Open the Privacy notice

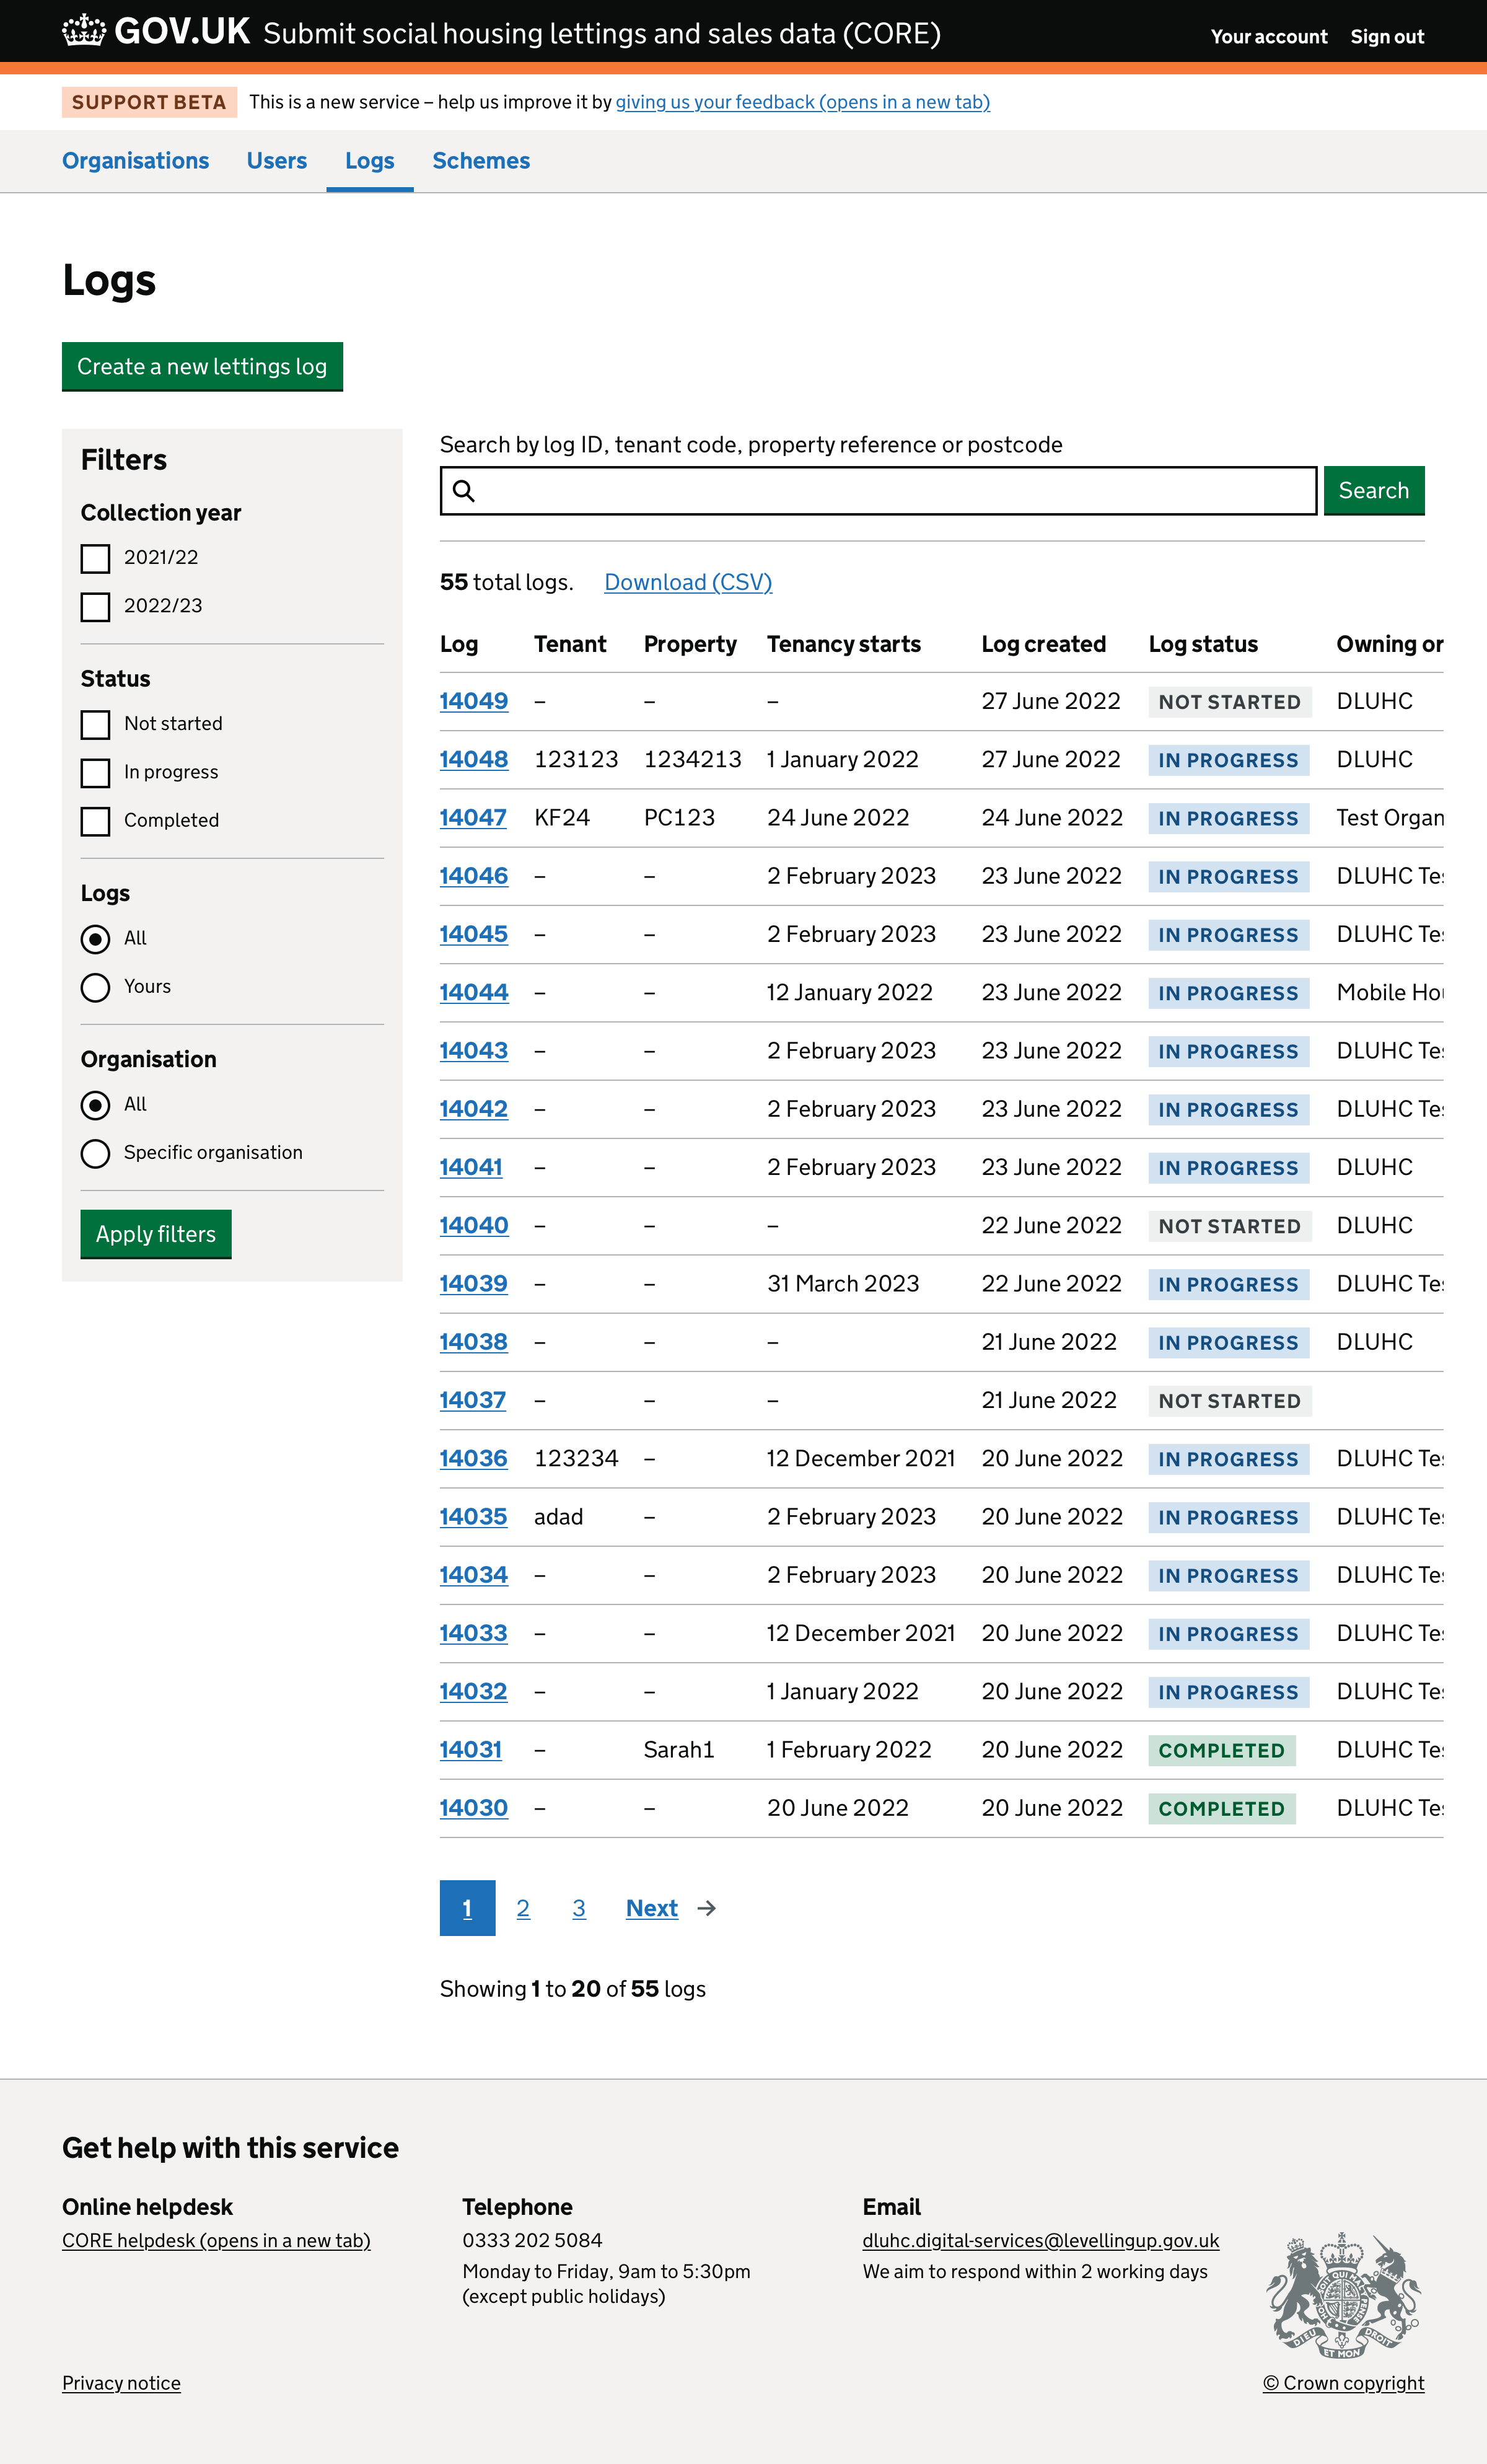click(121, 2383)
